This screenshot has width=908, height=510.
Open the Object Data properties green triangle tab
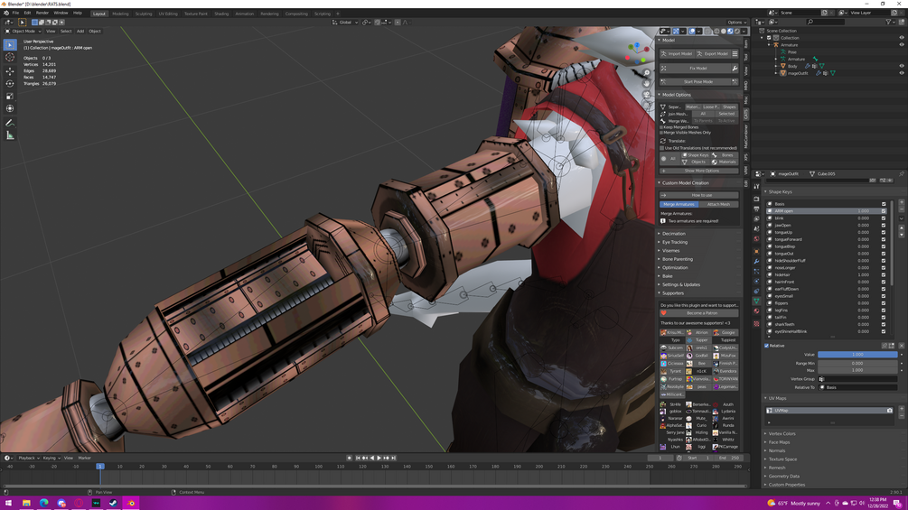(x=756, y=301)
